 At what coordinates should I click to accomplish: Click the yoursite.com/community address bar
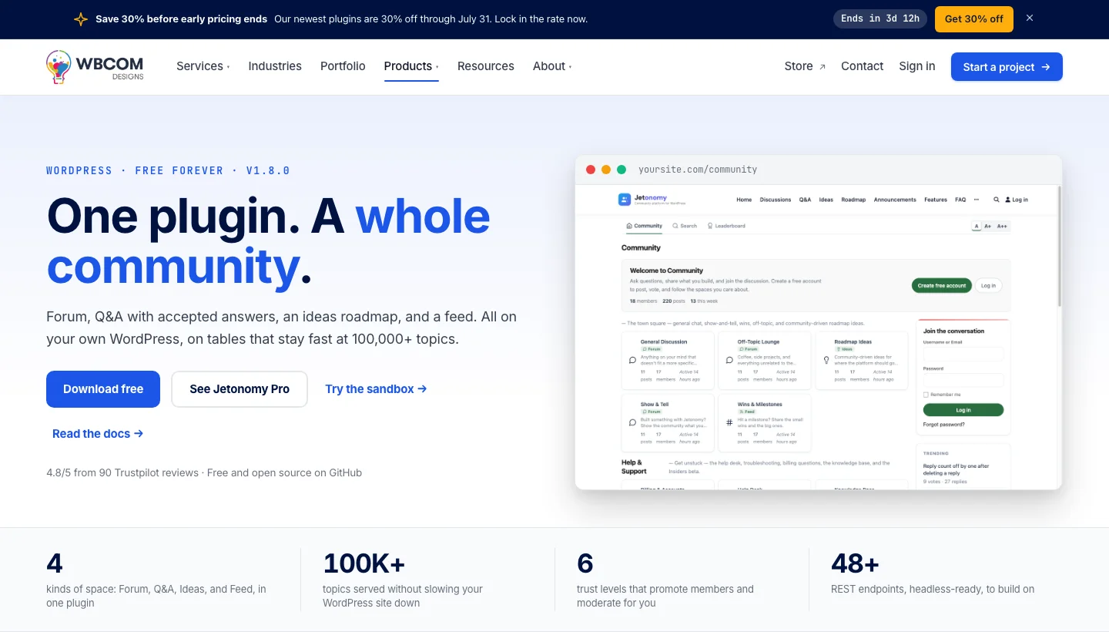698,170
